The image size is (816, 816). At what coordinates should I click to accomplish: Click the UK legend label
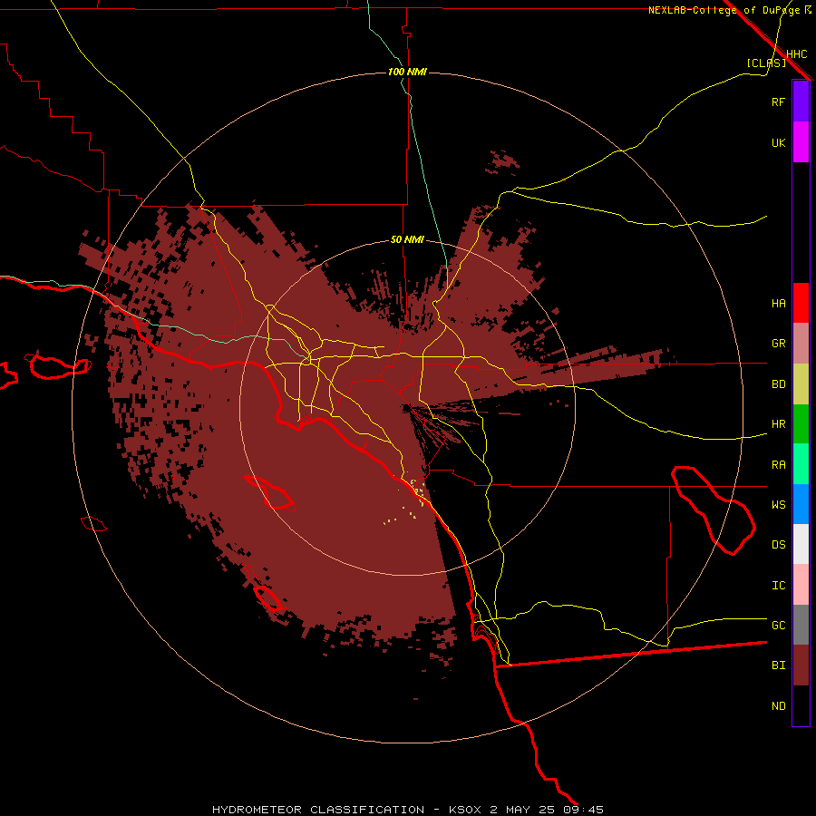tap(778, 142)
